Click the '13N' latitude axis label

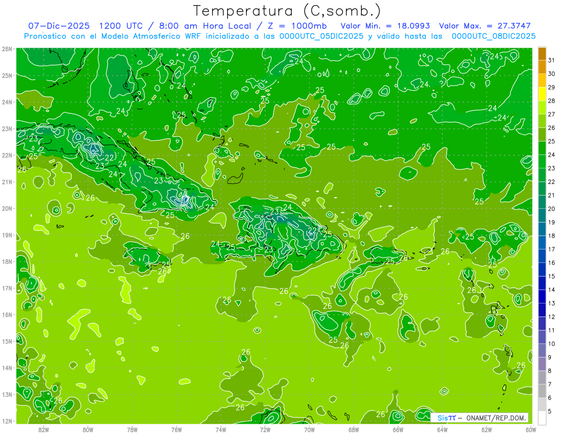(x=7, y=394)
